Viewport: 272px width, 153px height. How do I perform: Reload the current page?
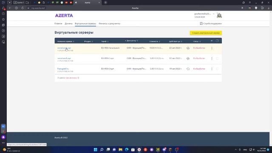coord(23,8)
